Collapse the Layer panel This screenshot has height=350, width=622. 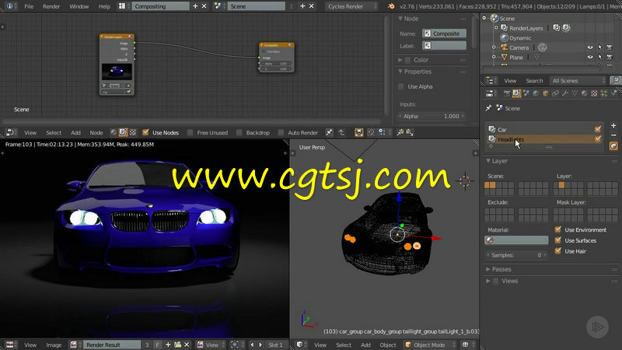pyautogui.click(x=488, y=161)
